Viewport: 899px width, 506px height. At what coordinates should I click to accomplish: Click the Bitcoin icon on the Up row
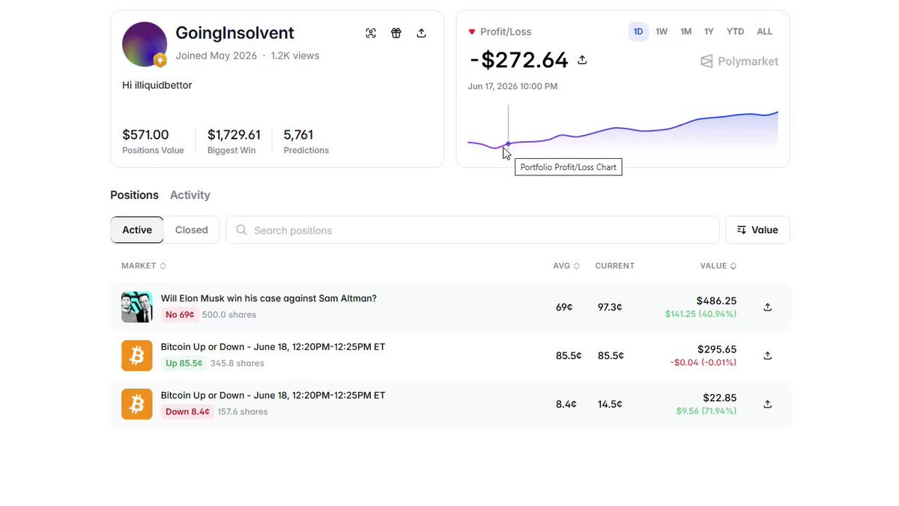pos(137,356)
